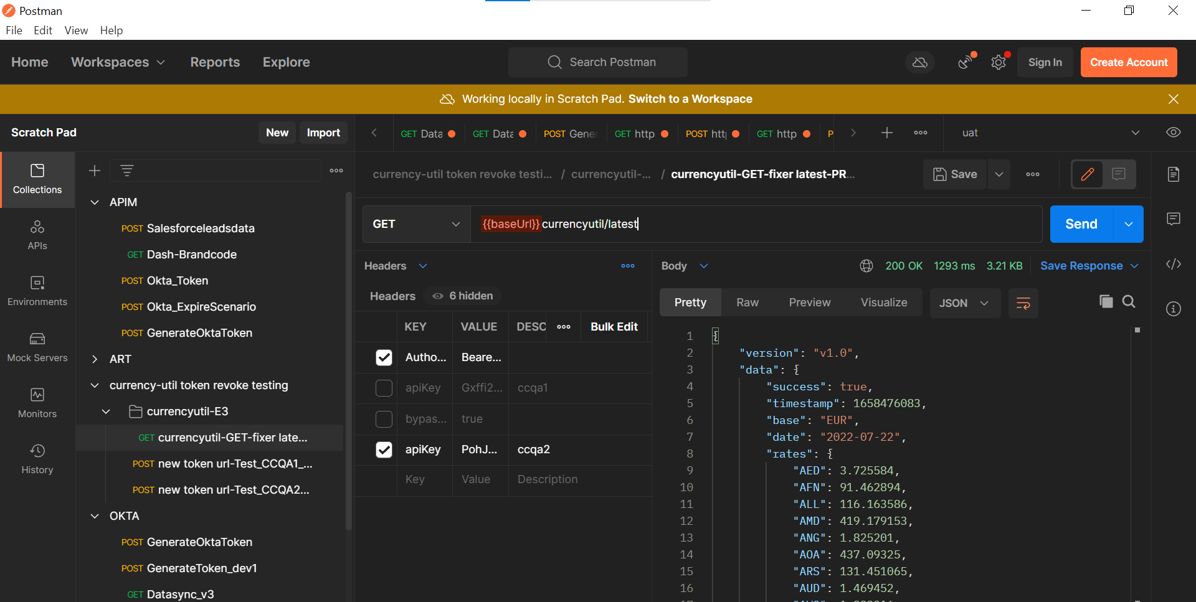Click the Create Account button
Viewport: 1196px width, 602px height.
pos(1129,62)
